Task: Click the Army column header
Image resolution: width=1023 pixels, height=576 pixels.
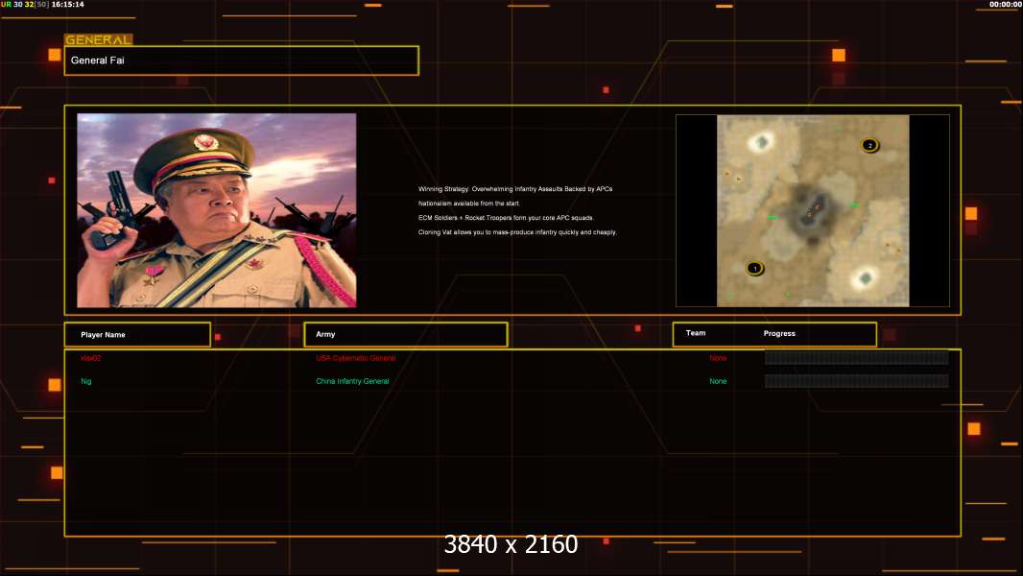Action: pos(326,334)
